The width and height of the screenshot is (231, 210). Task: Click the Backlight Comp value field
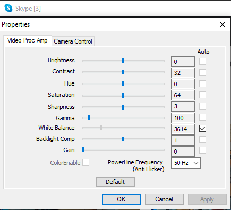(183, 140)
